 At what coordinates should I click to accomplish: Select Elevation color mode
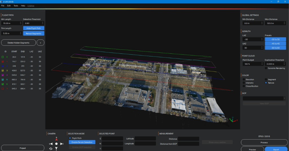(244, 80)
